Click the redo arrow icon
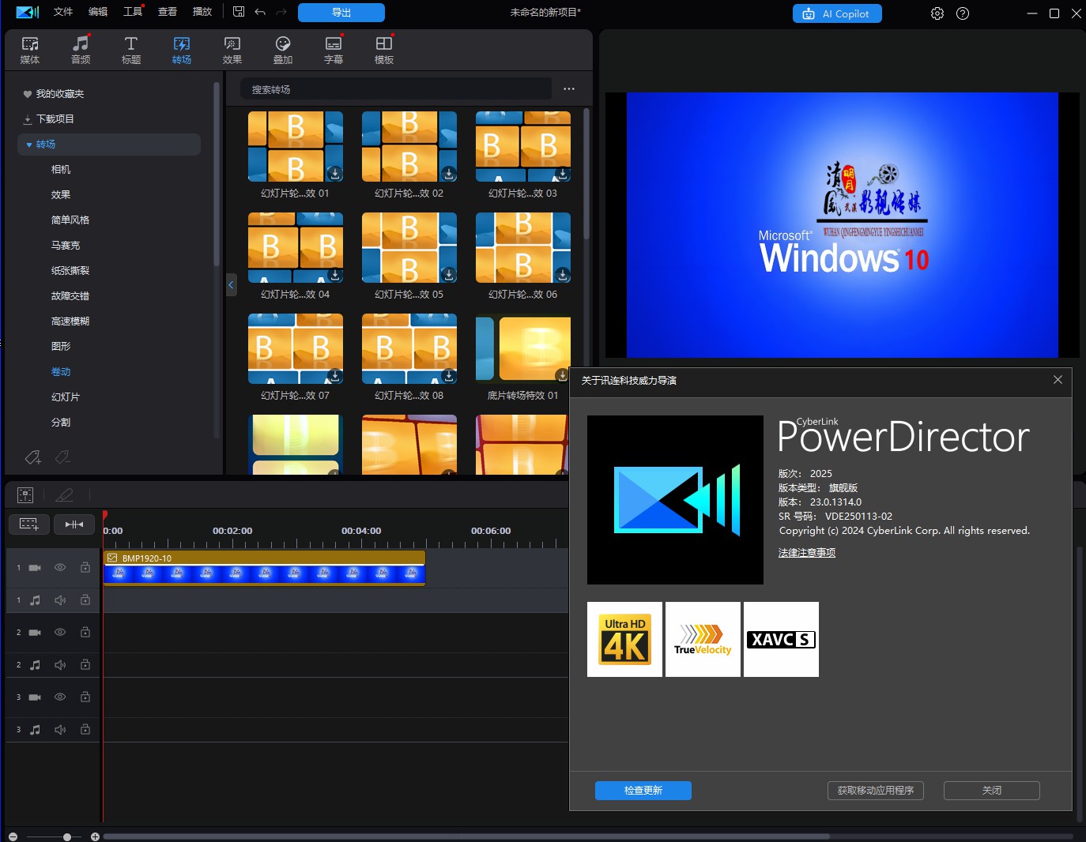1086x842 pixels. coord(281,12)
